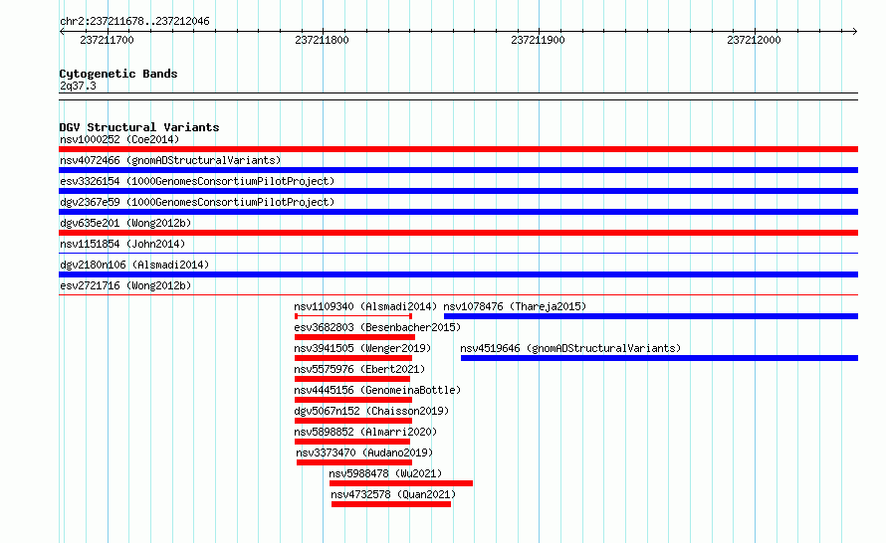Open nsv4072466 (gnomADStructuralVariants) label
The height and width of the screenshot is (543, 886).
coord(170,160)
